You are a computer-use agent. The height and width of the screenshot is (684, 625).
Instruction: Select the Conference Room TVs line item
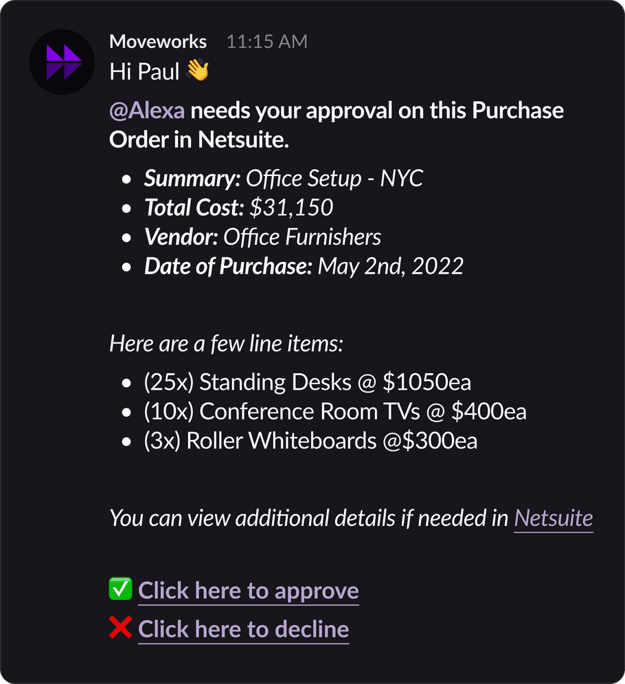[x=335, y=412]
